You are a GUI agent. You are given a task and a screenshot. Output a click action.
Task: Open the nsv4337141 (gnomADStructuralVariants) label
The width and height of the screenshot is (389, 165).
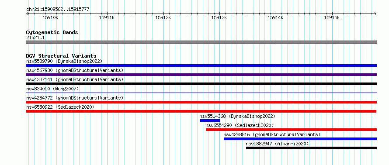pos(75,79)
